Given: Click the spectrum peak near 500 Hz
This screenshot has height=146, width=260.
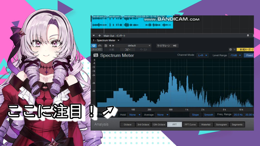Looking at the screenshot, I should pyautogui.click(x=170, y=75).
